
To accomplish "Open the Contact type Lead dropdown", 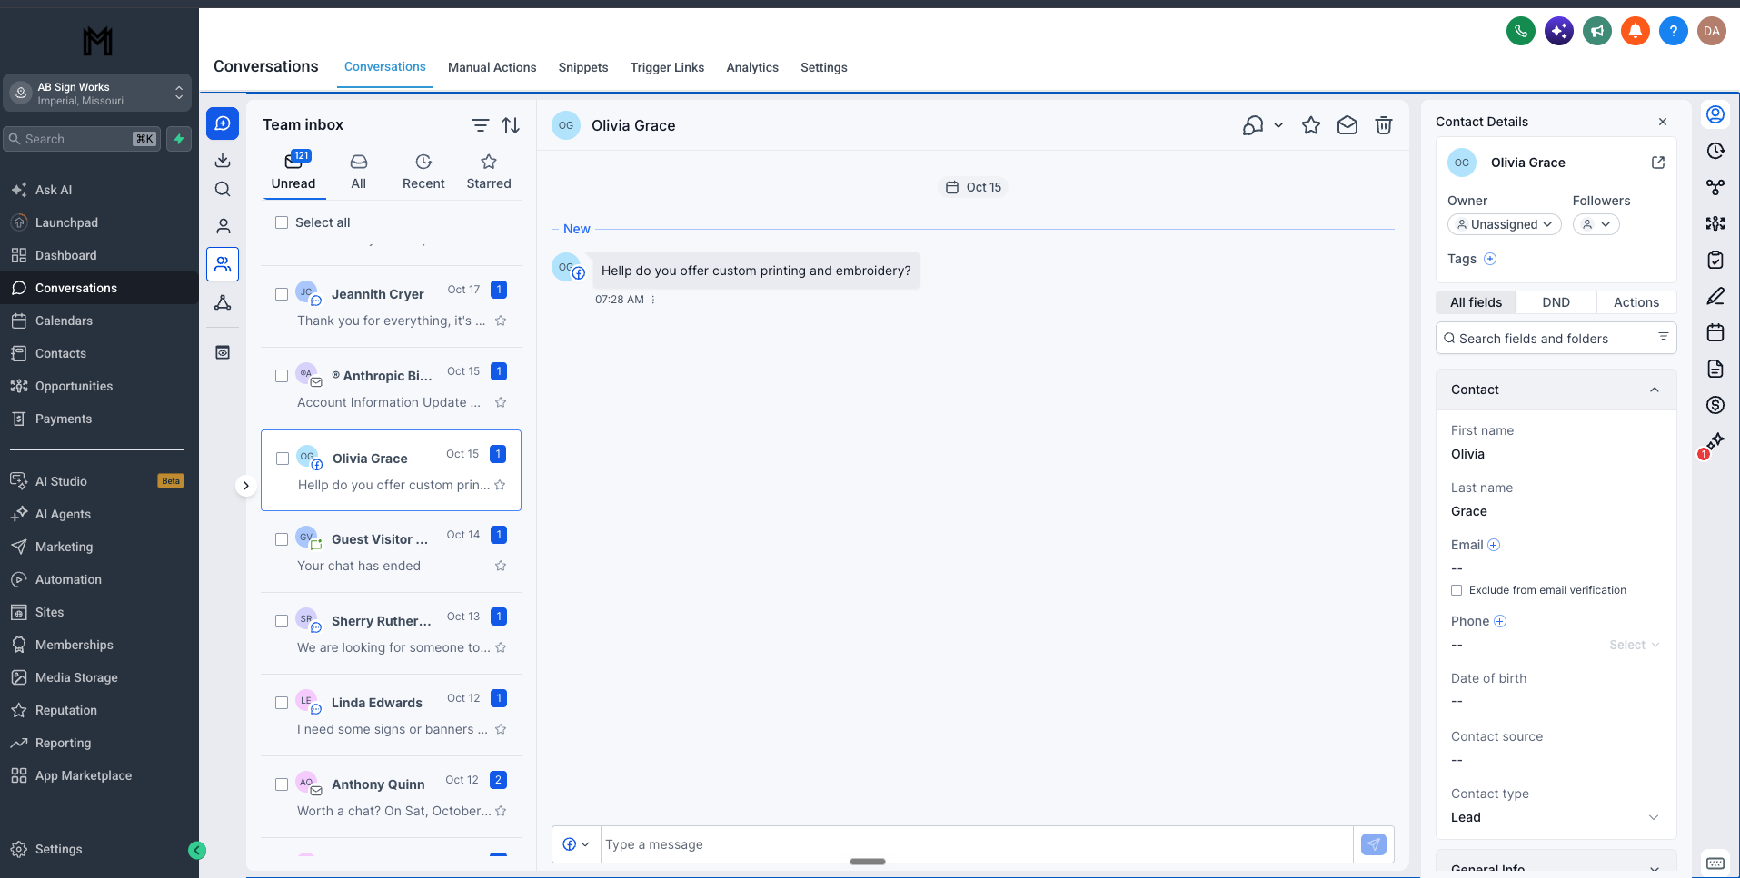I will coord(1556,817).
